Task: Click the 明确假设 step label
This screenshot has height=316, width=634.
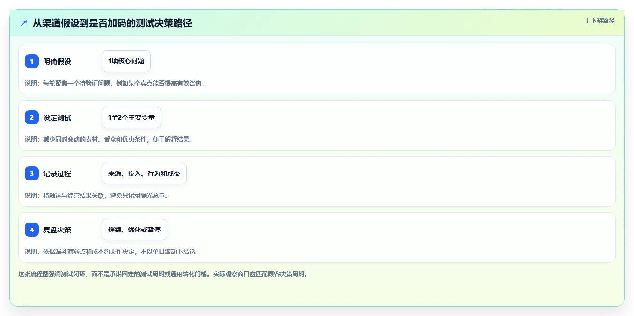Action: pyautogui.click(x=57, y=61)
